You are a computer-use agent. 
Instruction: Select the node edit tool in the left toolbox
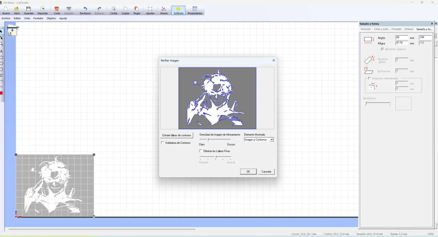(x=1, y=38)
